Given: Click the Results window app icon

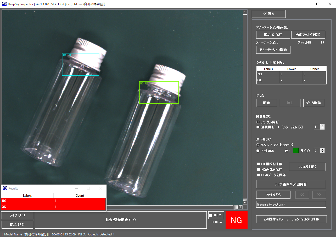Looking at the screenshot, I should (x=5, y=188).
